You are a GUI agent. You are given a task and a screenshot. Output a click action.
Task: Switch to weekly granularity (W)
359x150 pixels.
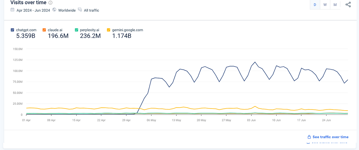325,5
